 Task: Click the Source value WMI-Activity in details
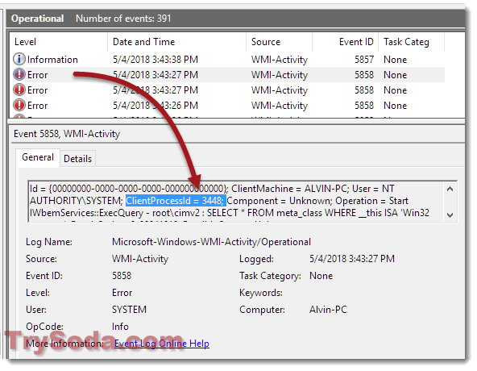pos(140,259)
